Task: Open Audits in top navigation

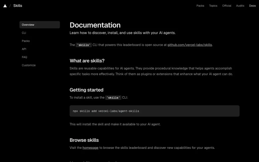Action: click(x=240, y=6)
